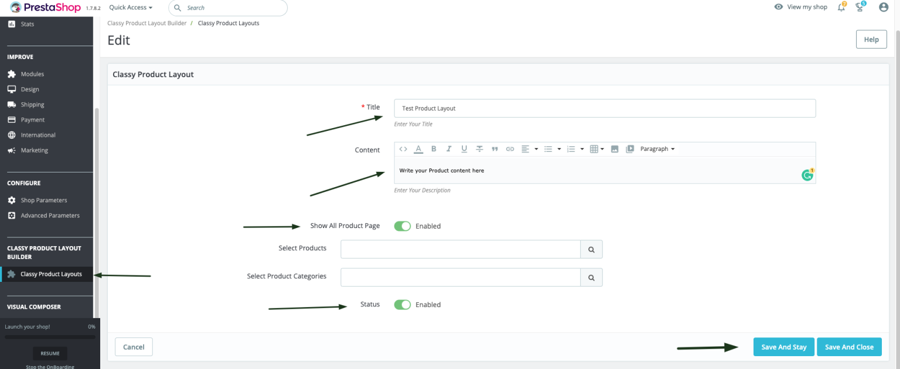Insert a blockquote in the Content editor

pyautogui.click(x=495, y=149)
